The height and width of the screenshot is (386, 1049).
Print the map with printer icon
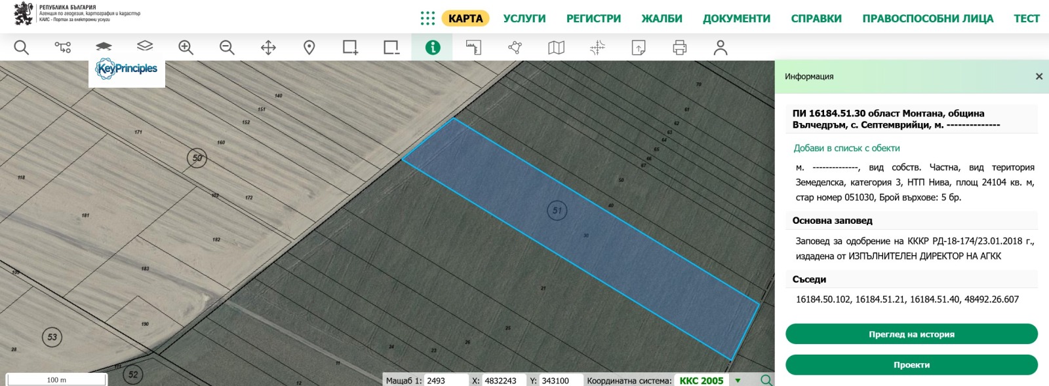(x=680, y=47)
